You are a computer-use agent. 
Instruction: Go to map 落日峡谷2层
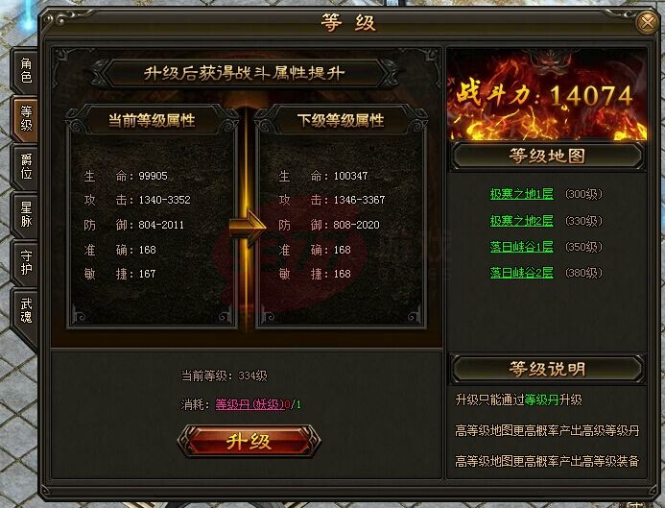tap(522, 273)
